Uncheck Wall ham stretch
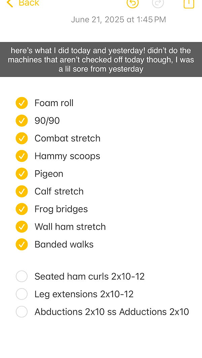The image size is (202, 358). 22,227
